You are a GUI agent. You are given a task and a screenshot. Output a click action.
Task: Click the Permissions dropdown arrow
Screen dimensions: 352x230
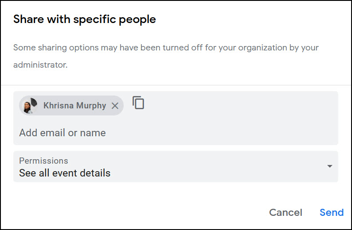tap(329, 166)
